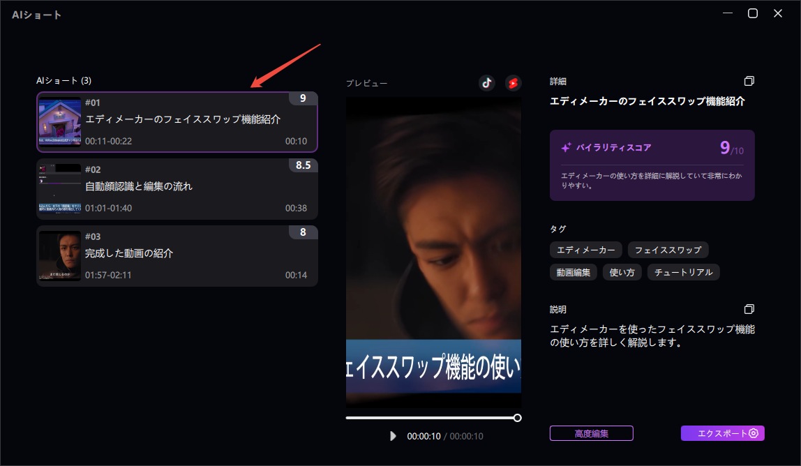The width and height of the screenshot is (801, 466).
Task: Close the AIショート window
Action: click(777, 13)
